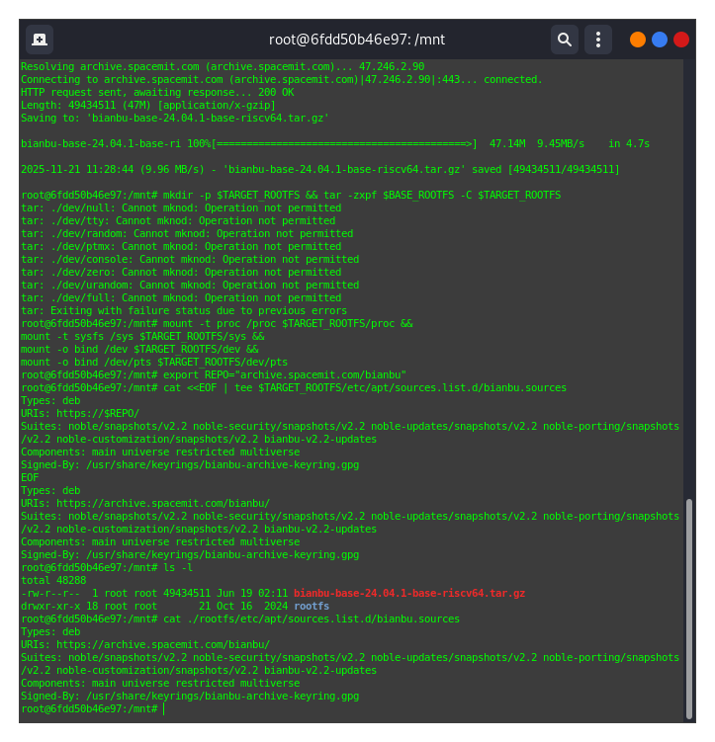Click the 'HTTP request sent' response line
The height and width of the screenshot is (742, 715).
coord(157,92)
